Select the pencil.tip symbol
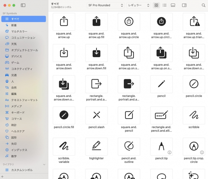Image resolution: width=208 pixels, height=179 pixels. [161, 147]
